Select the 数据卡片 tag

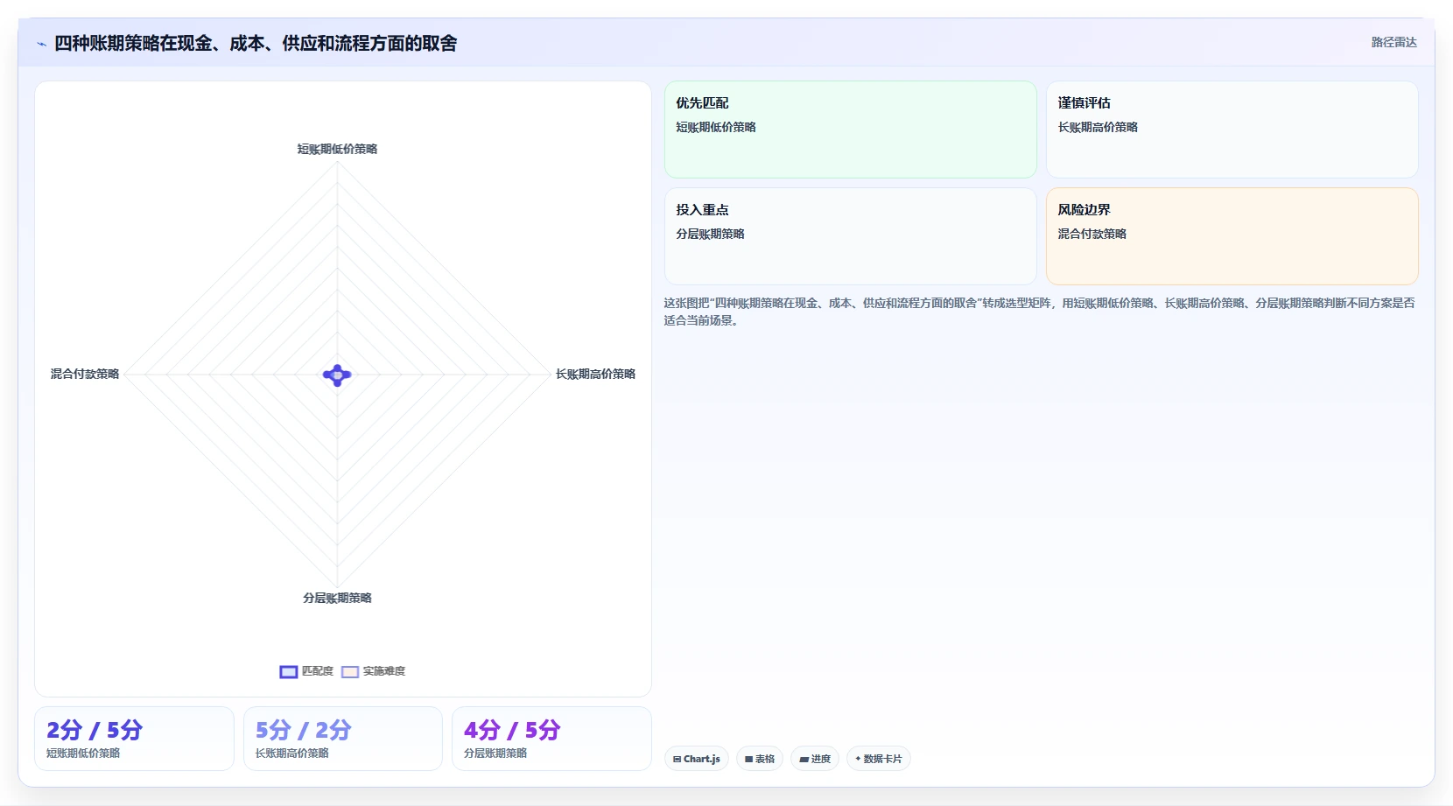[879, 759]
